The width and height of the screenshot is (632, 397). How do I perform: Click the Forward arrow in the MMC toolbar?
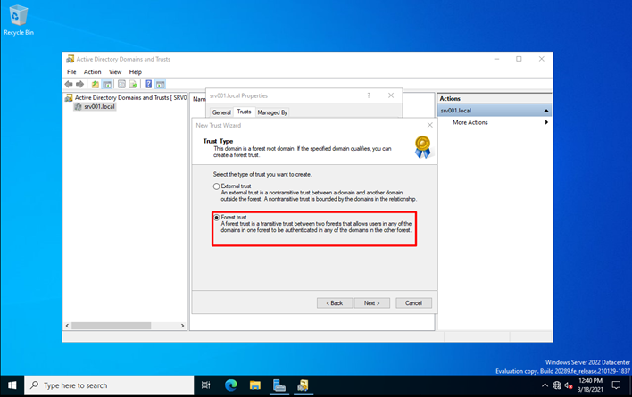tap(79, 84)
